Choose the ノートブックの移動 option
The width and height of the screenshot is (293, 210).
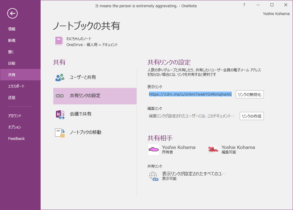[95, 132]
